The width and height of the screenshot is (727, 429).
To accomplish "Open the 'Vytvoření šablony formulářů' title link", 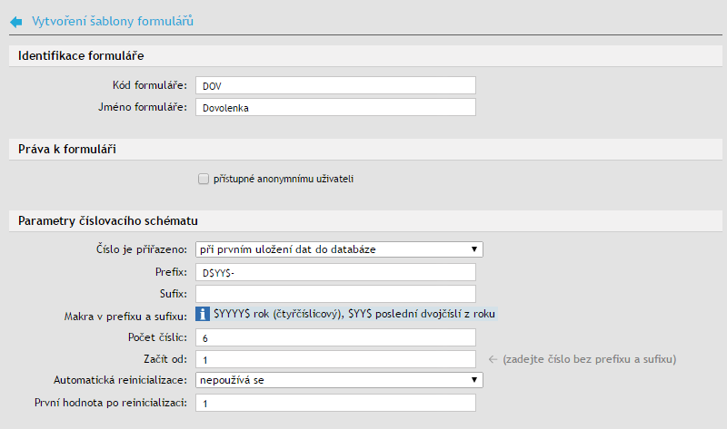I will pos(113,20).
